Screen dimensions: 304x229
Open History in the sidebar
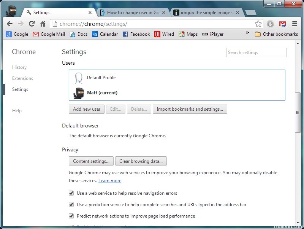click(19, 67)
